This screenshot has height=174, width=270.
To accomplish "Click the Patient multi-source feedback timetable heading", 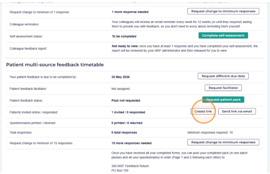I will 55,65.
